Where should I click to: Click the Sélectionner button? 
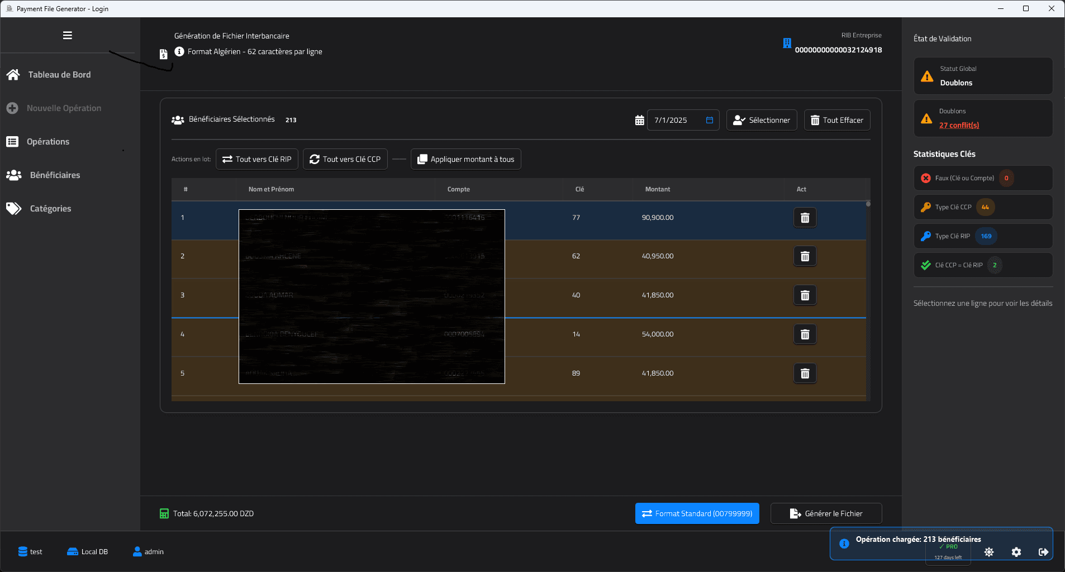(762, 120)
